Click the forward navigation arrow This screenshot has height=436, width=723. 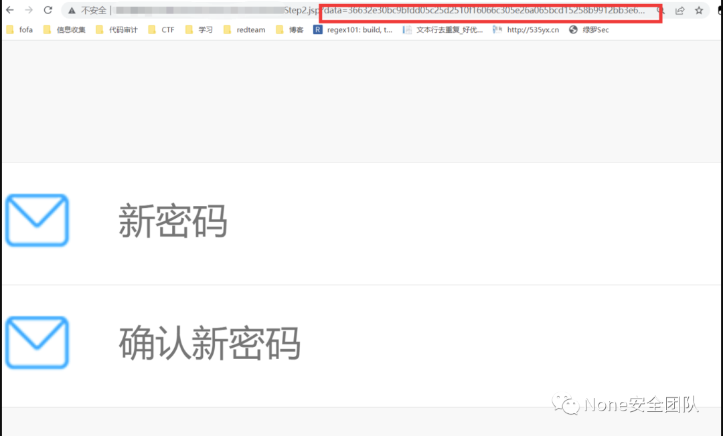(27, 10)
